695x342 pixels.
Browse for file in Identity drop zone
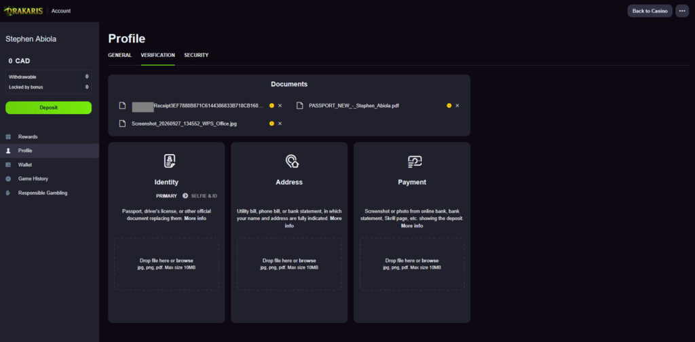click(185, 261)
